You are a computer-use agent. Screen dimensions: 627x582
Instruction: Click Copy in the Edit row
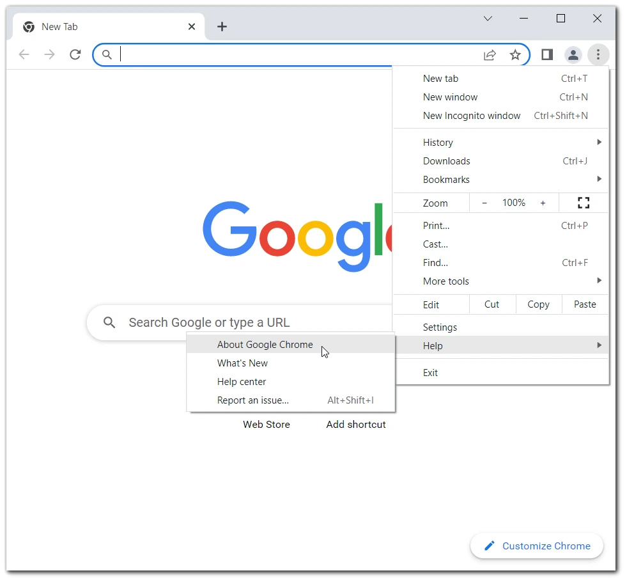pos(539,304)
